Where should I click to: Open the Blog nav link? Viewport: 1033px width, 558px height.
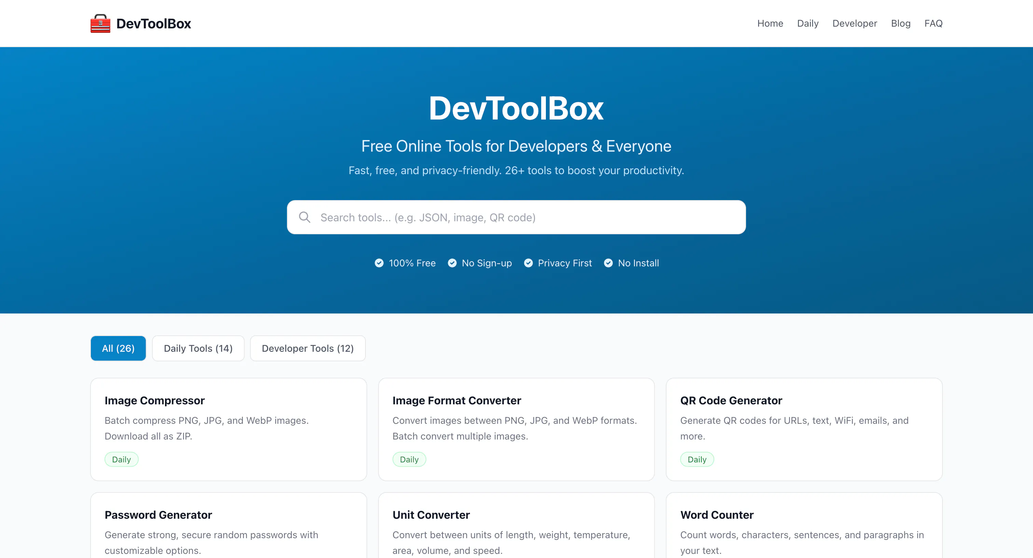[x=901, y=23]
